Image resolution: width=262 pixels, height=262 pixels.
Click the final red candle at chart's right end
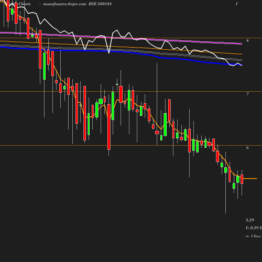pos(242,179)
